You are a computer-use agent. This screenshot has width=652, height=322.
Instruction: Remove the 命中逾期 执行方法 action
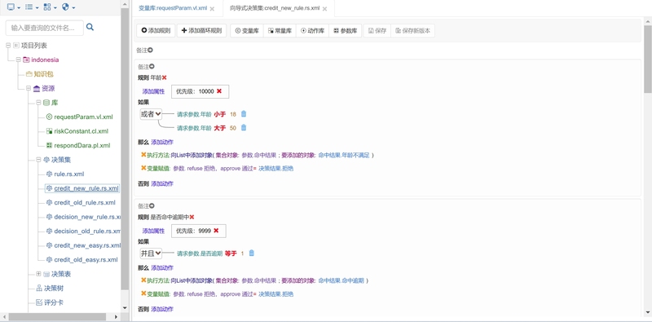pos(143,280)
